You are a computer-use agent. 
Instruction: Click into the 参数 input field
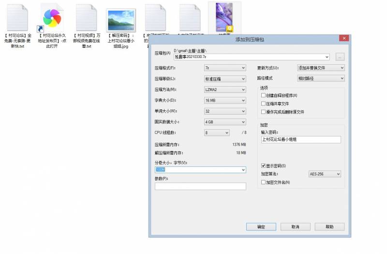200,186
